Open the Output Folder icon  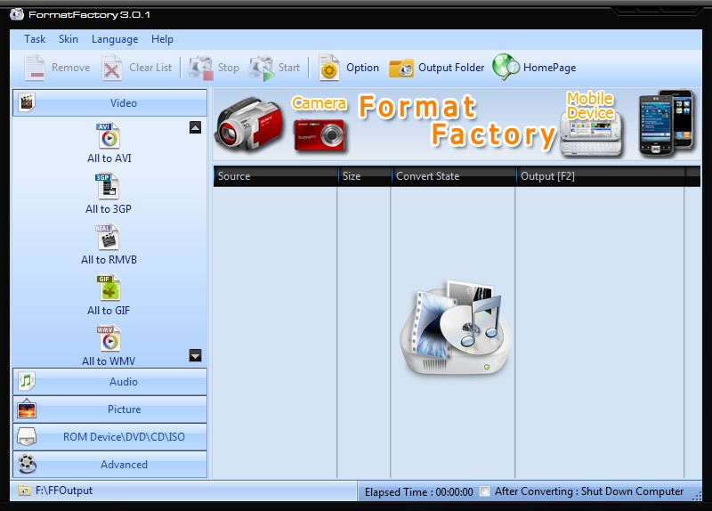point(401,69)
